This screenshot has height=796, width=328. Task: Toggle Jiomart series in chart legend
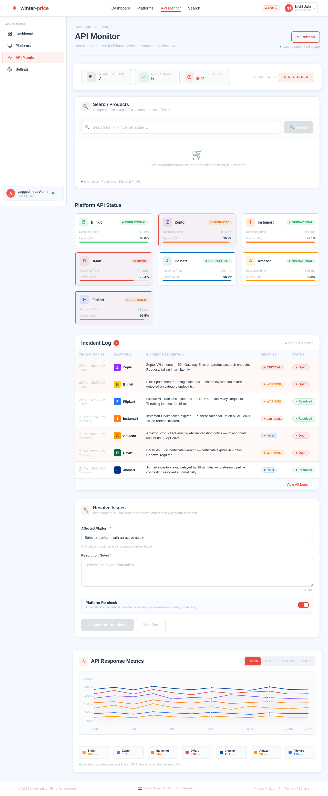click(231, 752)
